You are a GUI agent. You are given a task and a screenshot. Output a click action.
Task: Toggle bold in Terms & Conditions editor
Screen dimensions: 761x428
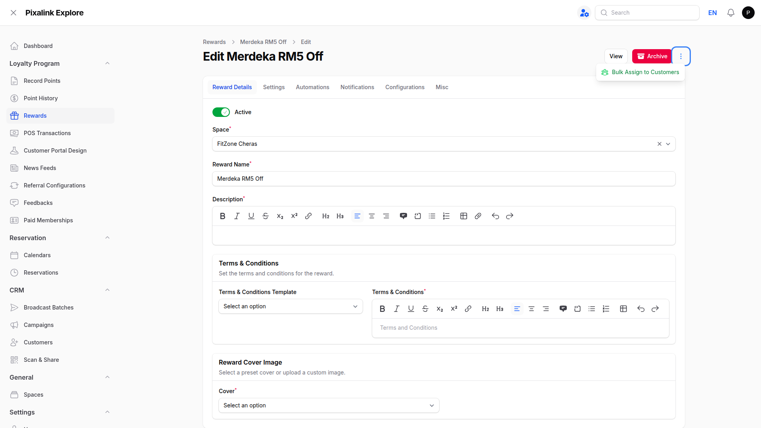[382, 309]
